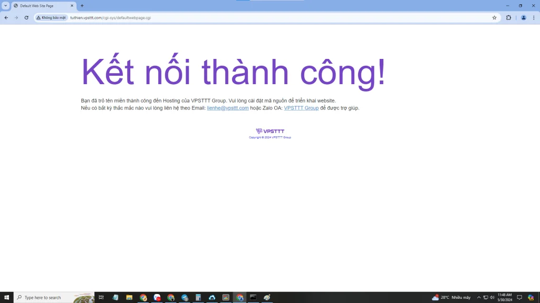Bookmark this page with the star
The width and height of the screenshot is (540, 303).
tap(494, 17)
